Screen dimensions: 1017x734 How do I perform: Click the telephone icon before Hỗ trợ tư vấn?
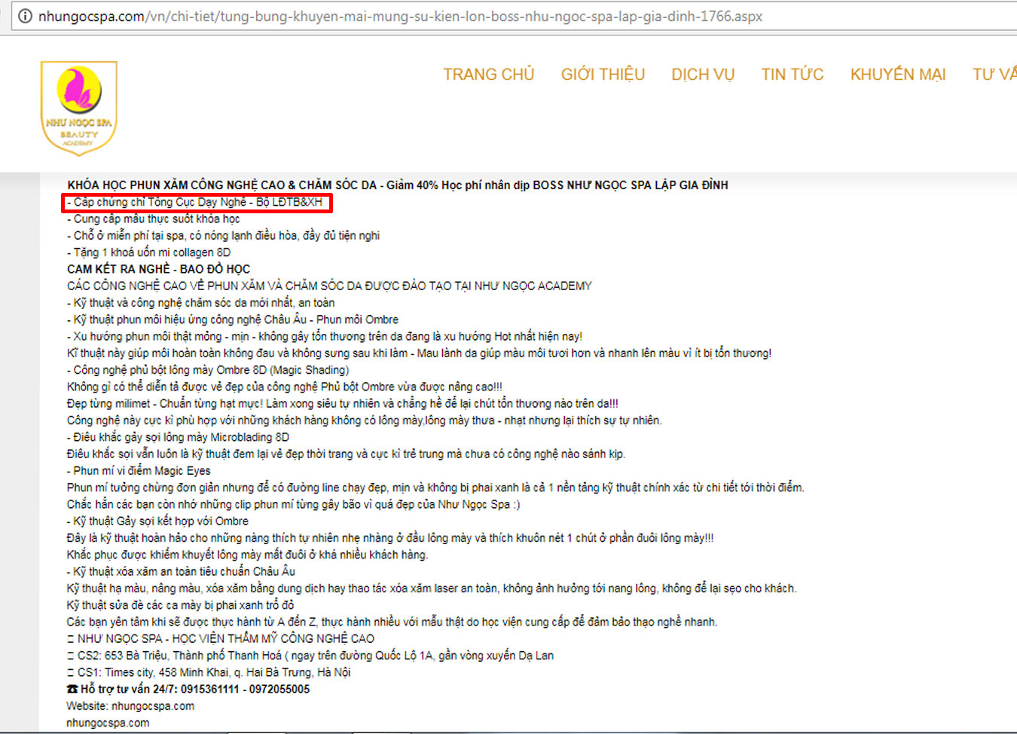point(72,689)
